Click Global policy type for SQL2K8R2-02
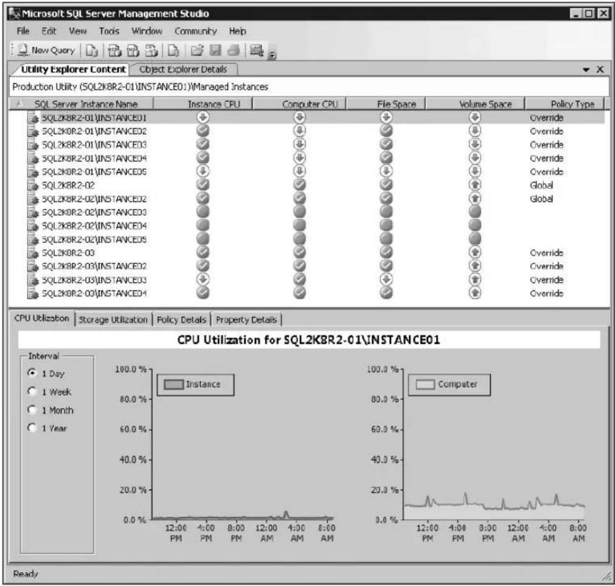 pyautogui.click(x=542, y=185)
